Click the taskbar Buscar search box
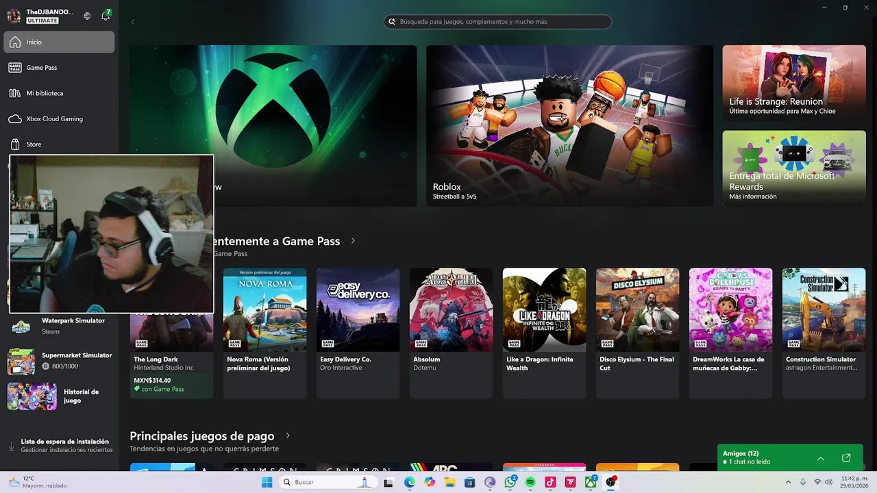 (328, 482)
